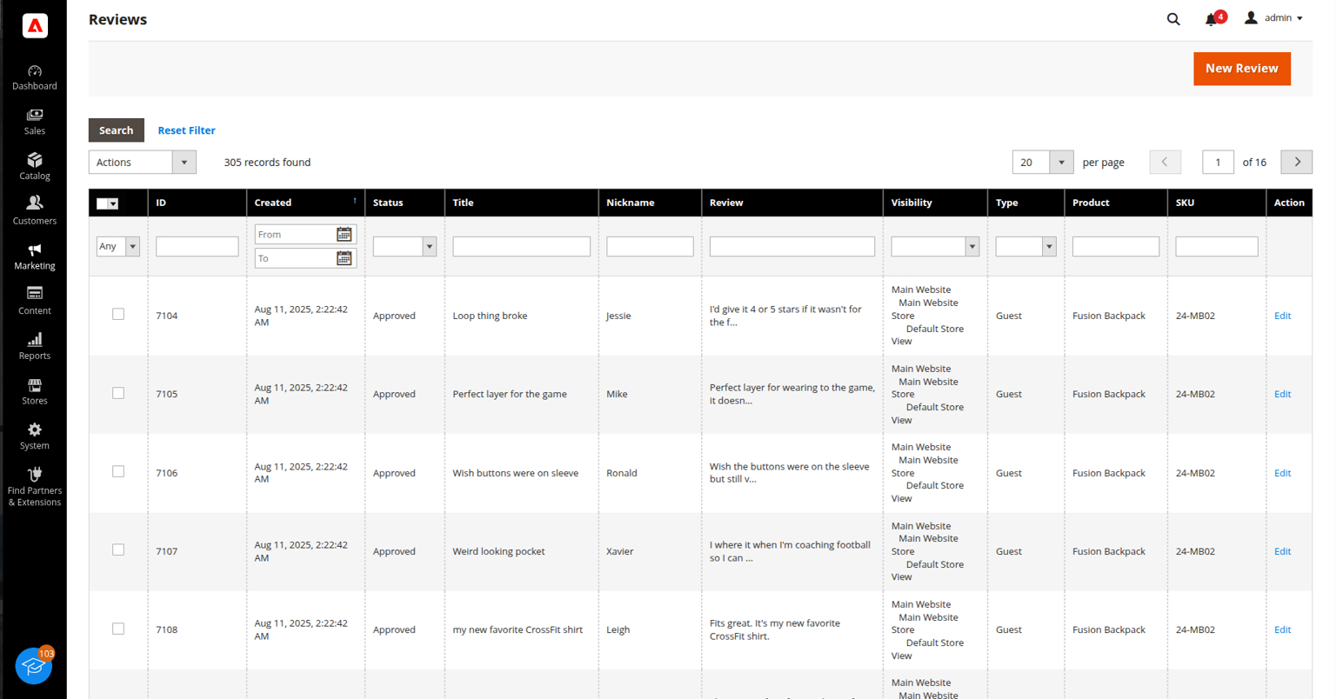The image size is (1336, 699).
Task: Open the Actions dropdown
Action: pos(142,163)
